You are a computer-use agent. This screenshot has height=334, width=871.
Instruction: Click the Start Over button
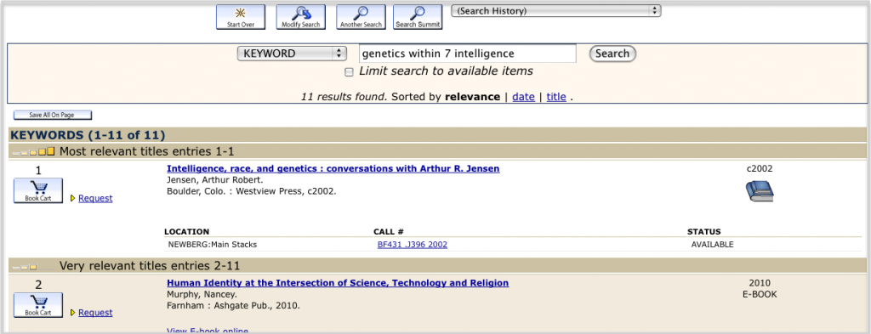(x=241, y=17)
